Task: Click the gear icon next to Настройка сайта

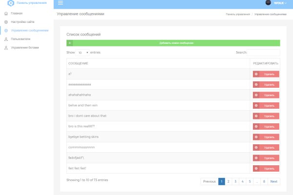Action: click(x=6, y=22)
